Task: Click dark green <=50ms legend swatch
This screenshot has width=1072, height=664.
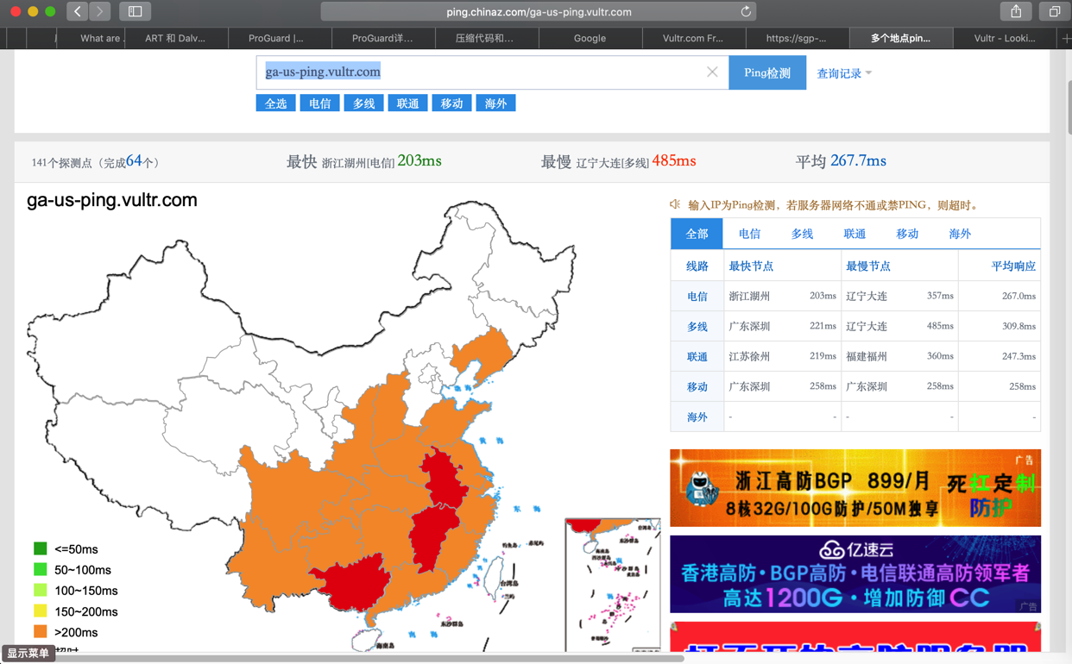Action: click(40, 548)
